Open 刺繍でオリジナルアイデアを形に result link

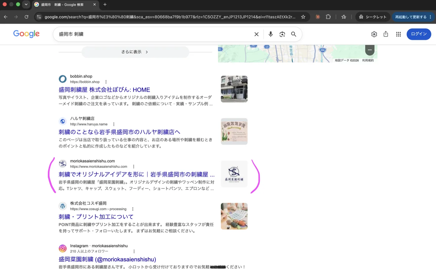pyautogui.click(x=136, y=174)
